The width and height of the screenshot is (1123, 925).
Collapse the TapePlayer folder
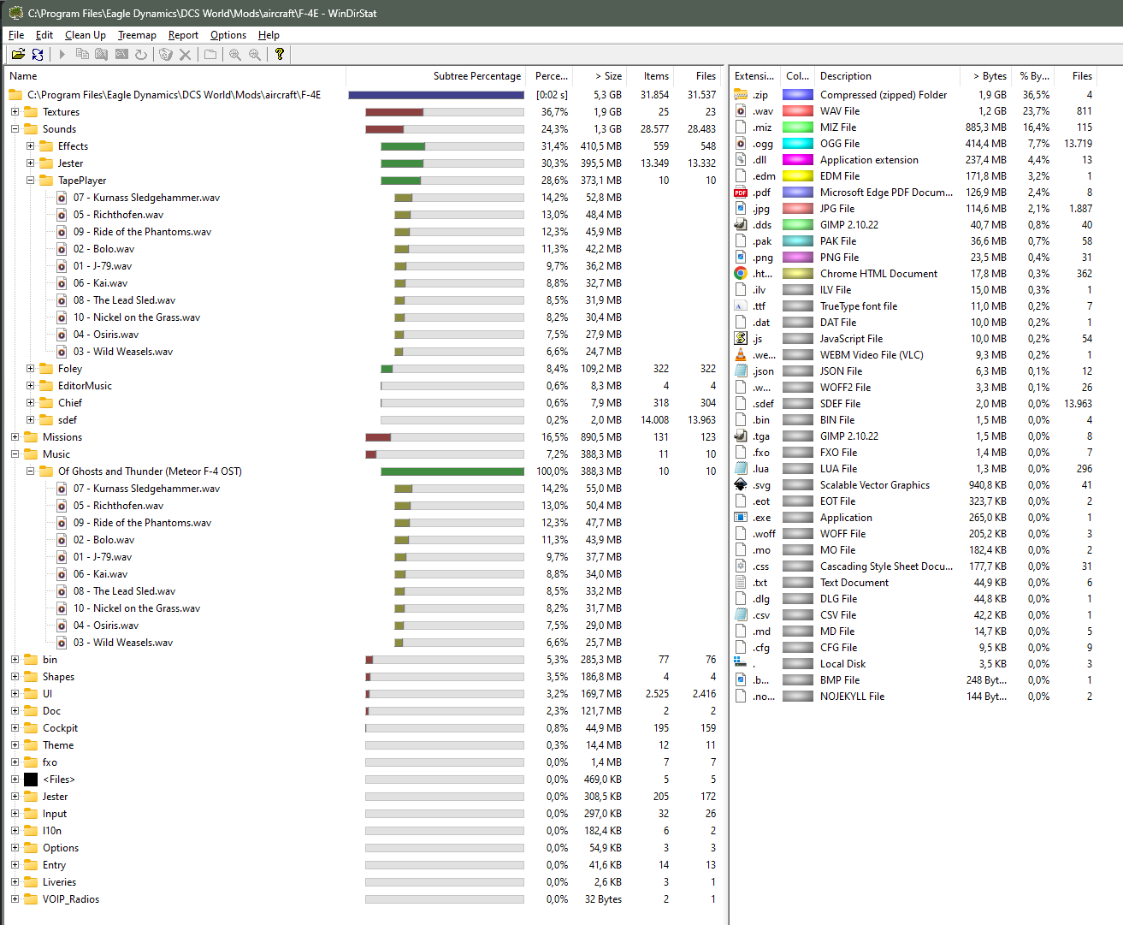[30, 181]
